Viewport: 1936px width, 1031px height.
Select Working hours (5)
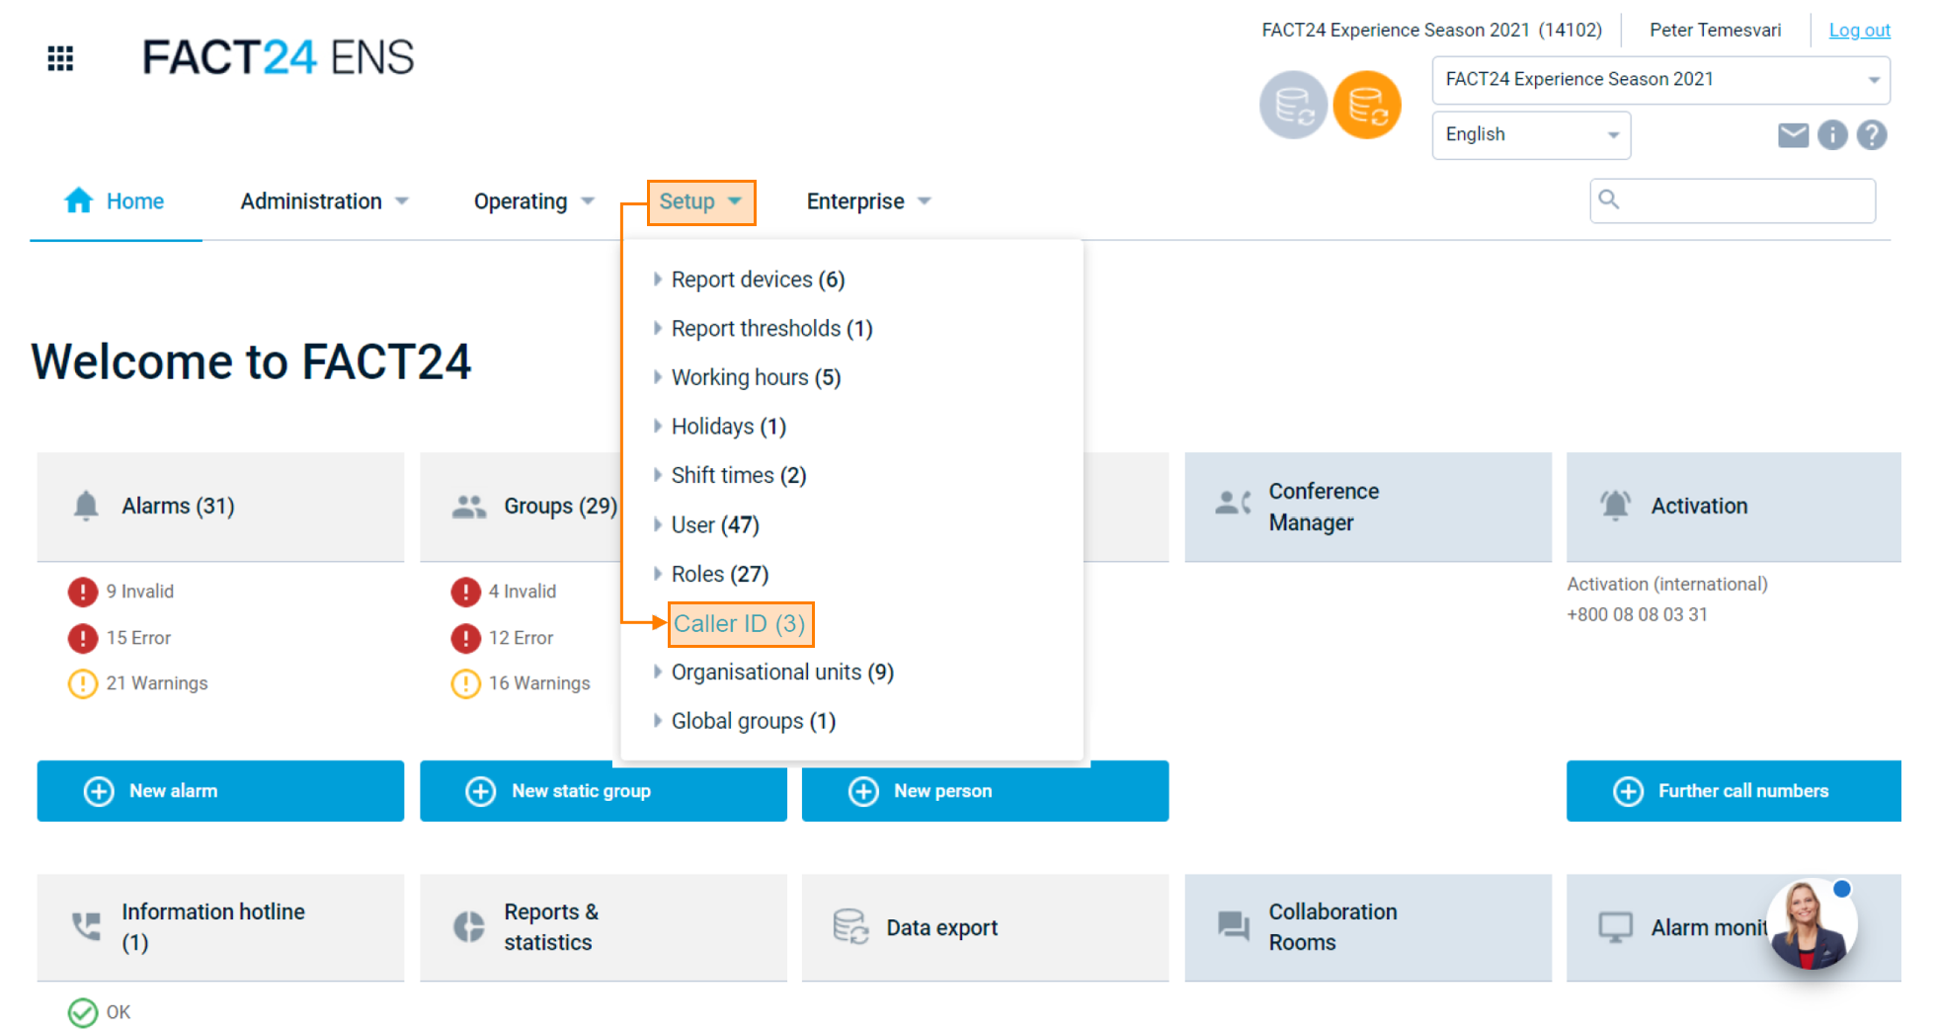pos(756,377)
